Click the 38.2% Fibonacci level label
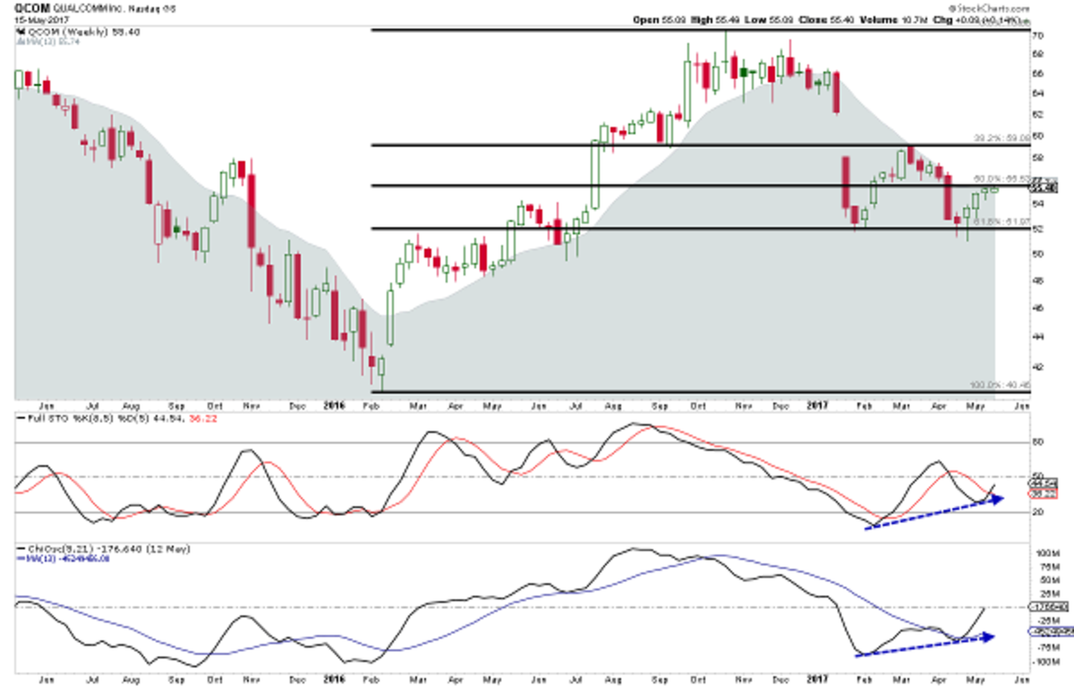This screenshot has width=1074, height=687. click(1002, 139)
